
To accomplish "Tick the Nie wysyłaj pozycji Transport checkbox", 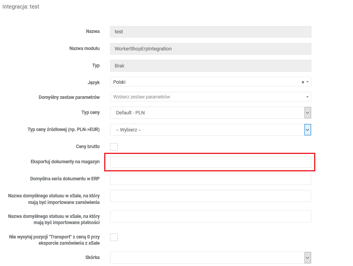I will [114, 237].
